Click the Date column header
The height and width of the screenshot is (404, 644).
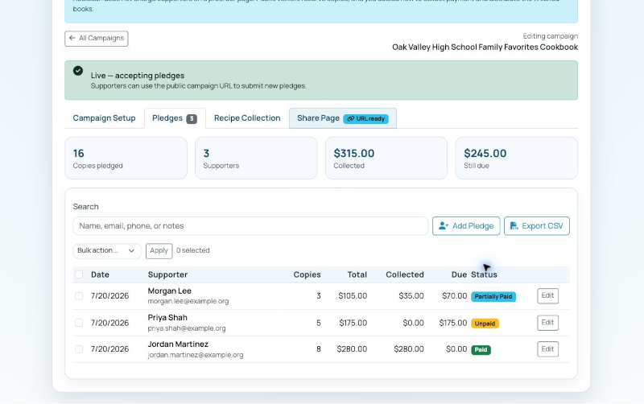100,274
